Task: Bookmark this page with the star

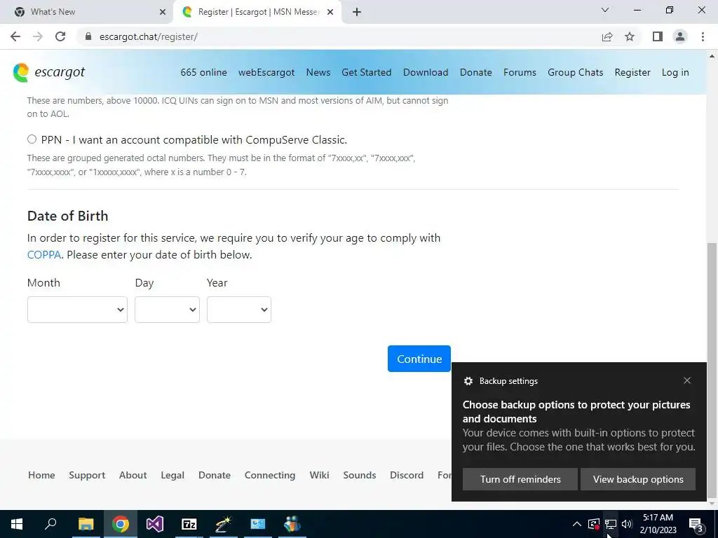Action: click(x=630, y=36)
